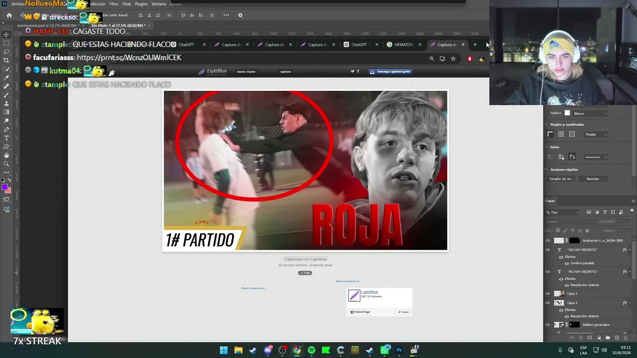Open the Layers panel menu

coord(633,201)
